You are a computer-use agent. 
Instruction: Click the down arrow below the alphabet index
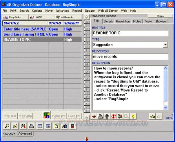pos(86,117)
